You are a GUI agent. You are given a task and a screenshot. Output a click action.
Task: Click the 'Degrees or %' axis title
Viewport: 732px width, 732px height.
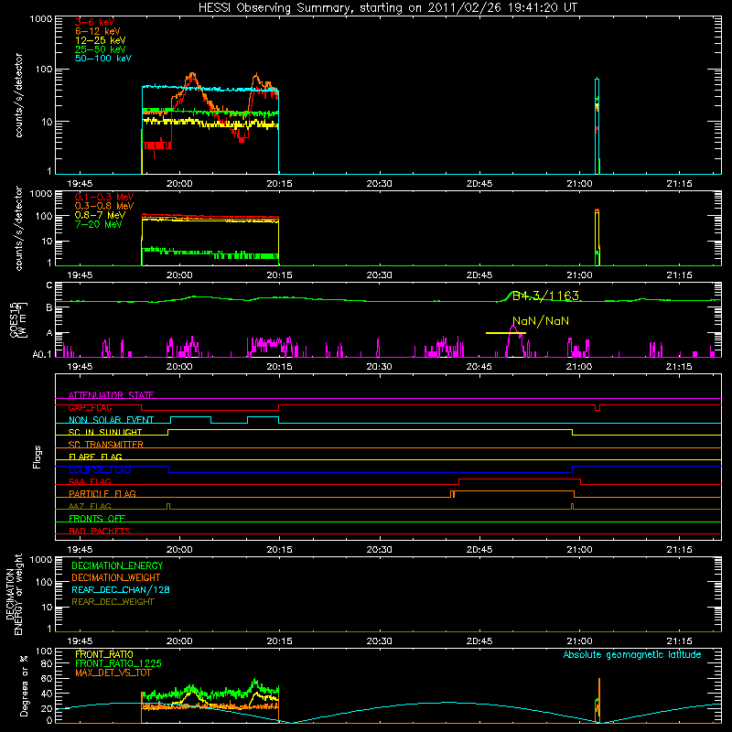click(x=23, y=685)
